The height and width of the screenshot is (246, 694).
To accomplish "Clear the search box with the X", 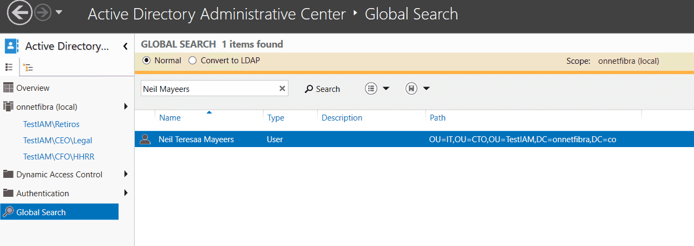I will click(x=282, y=89).
